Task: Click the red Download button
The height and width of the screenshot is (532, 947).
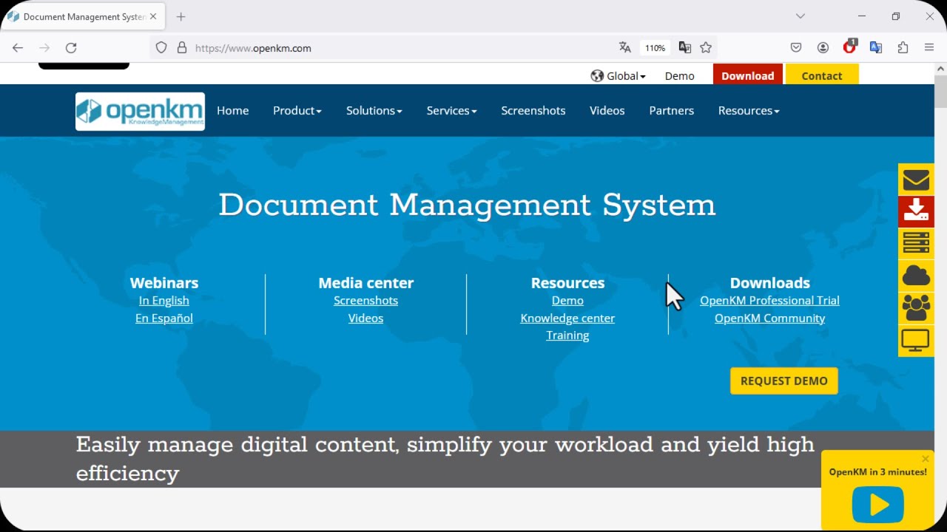Action: [x=748, y=75]
